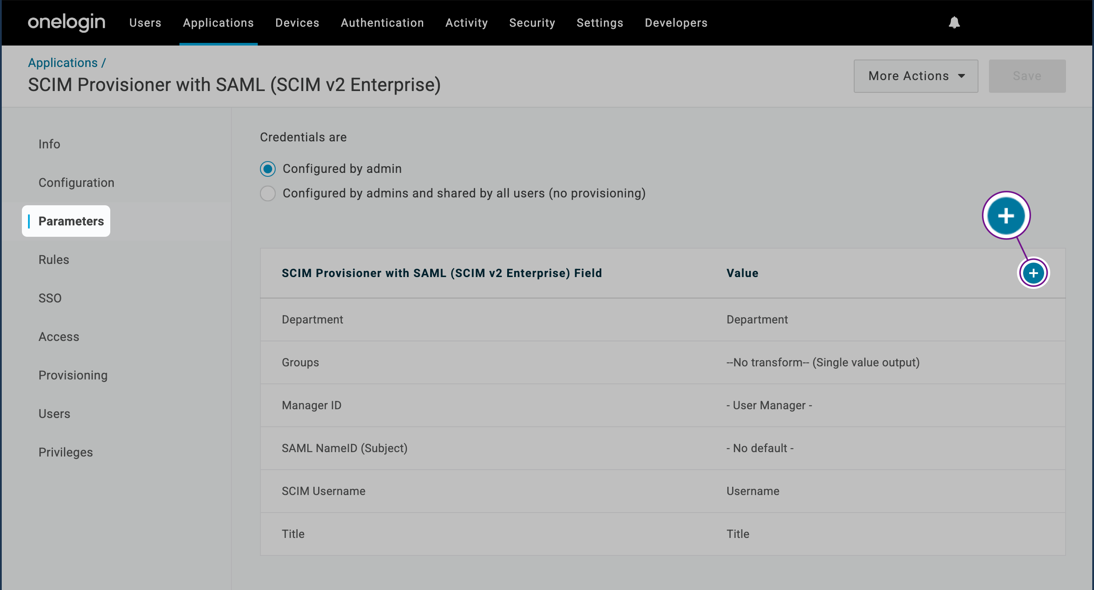Expand the More Actions dropdown

[x=916, y=76]
